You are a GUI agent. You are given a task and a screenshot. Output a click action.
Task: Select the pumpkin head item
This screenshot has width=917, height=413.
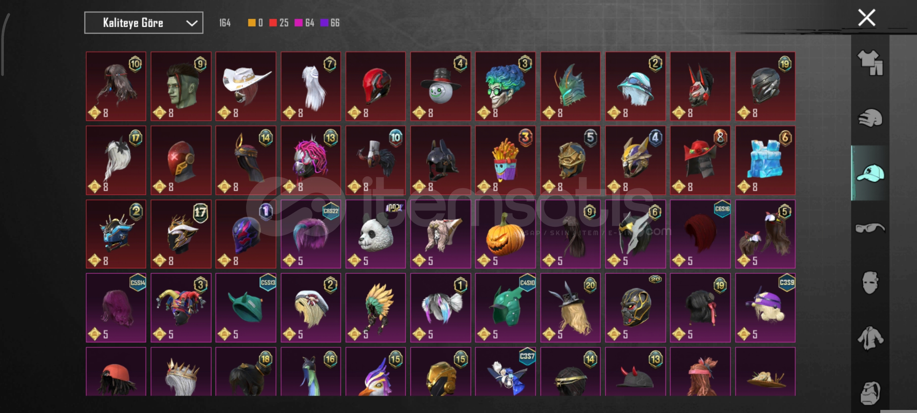(x=505, y=234)
